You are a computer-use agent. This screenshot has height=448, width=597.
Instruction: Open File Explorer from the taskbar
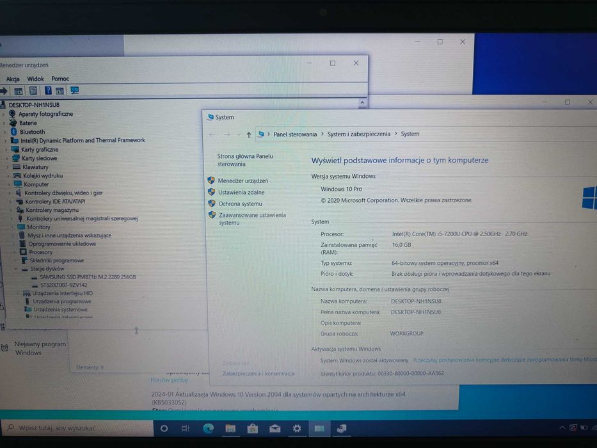click(230, 429)
